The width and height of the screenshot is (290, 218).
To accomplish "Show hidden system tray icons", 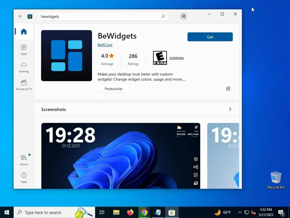I will click(x=240, y=212).
